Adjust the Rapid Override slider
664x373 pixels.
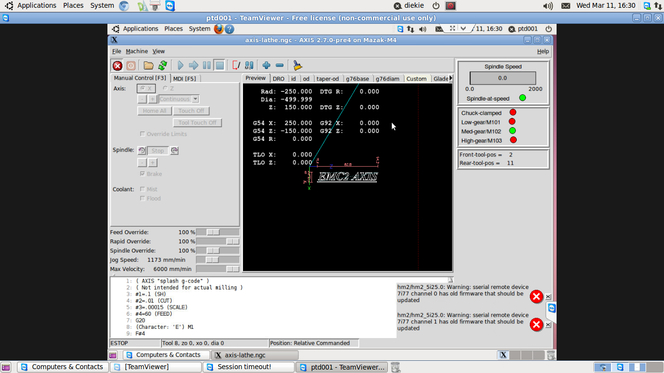217,241
